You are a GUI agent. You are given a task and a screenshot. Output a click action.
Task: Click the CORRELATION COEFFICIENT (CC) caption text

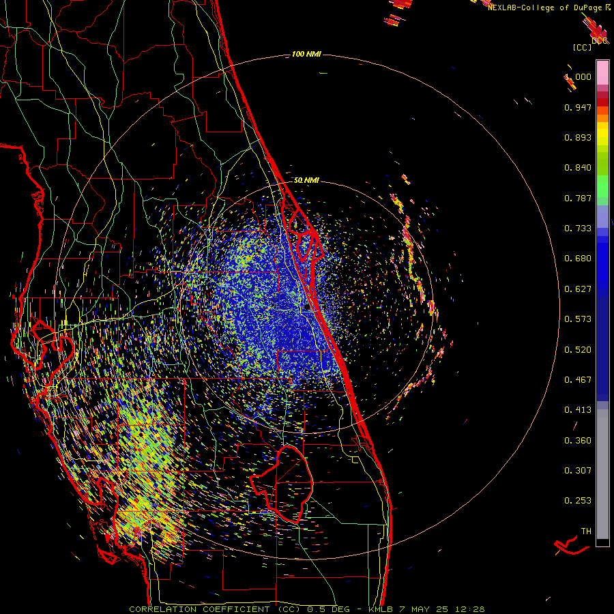[215, 609]
